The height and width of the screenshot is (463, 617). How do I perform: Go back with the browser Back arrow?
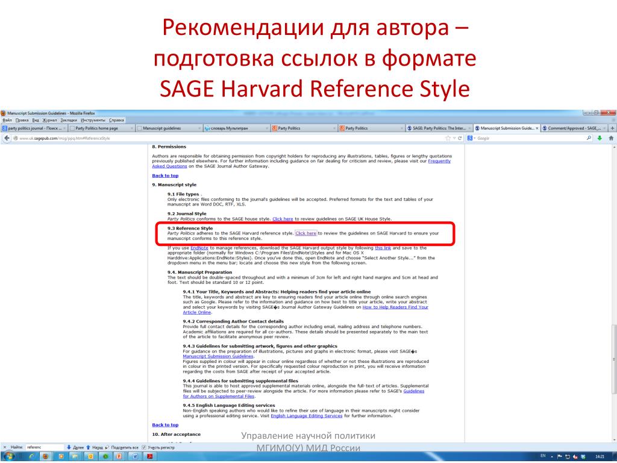7,138
